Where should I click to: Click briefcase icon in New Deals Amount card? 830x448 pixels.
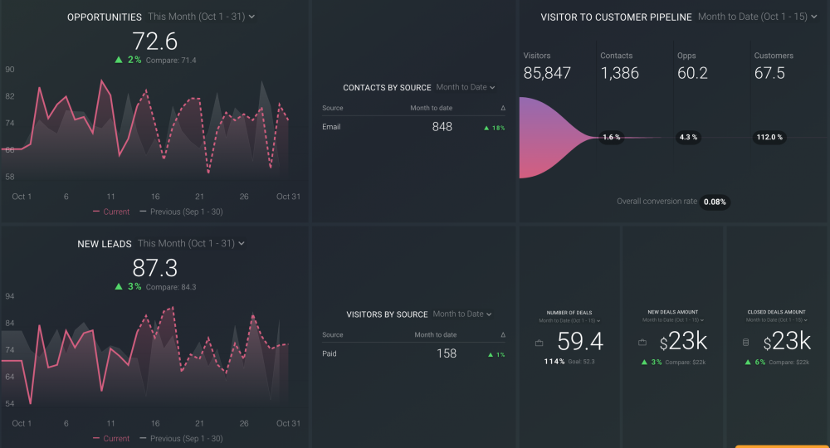click(642, 343)
